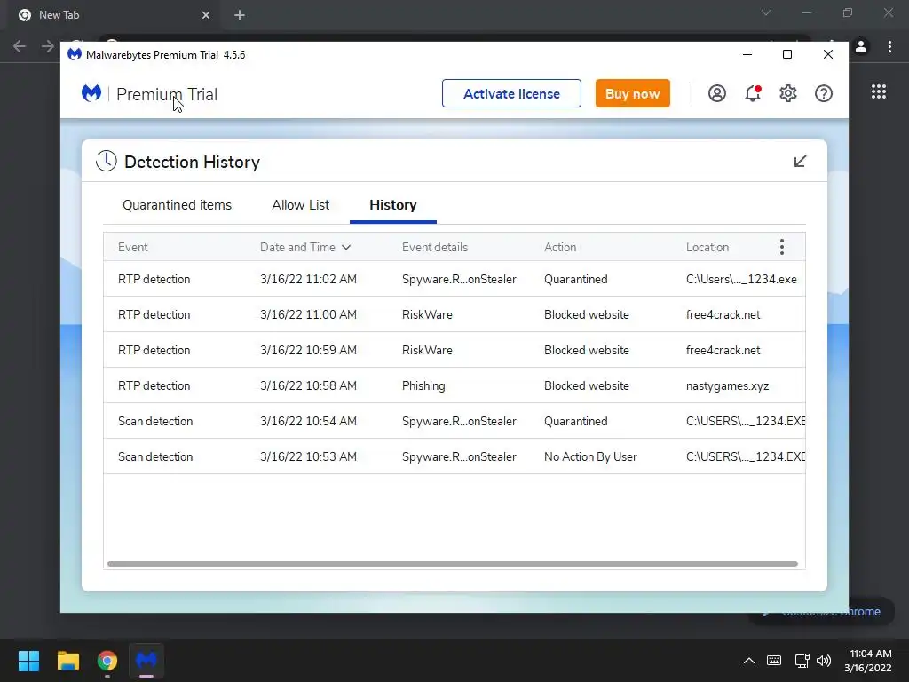Select the '3/16/22 10:59 AM' cell
The height and width of the screenshot is (682, 909).
(x=308, y=350)
